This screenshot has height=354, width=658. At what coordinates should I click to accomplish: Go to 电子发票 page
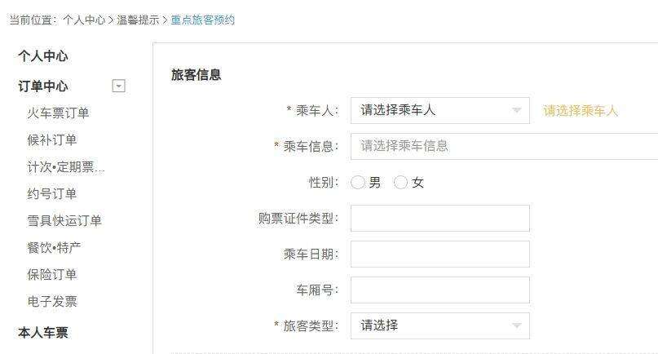(52, 302)
